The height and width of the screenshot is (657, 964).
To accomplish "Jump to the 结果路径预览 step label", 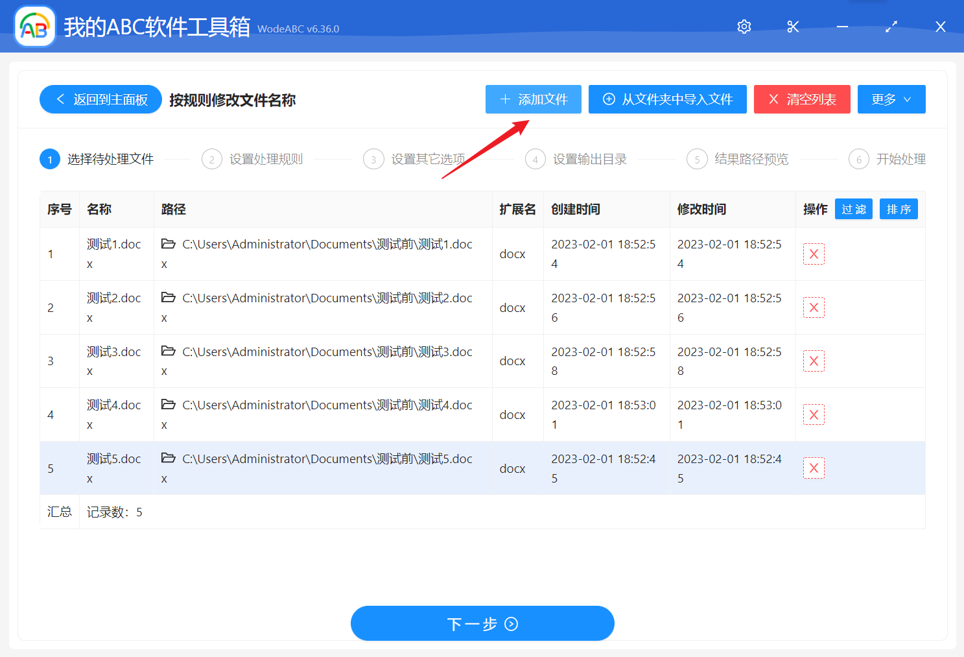I will (x=752, y=159).
